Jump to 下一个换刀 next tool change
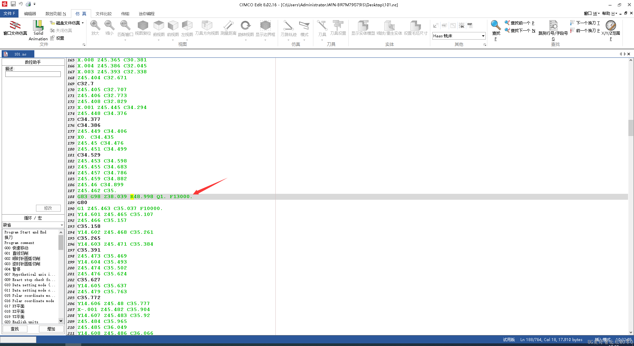 coord(585,23)
